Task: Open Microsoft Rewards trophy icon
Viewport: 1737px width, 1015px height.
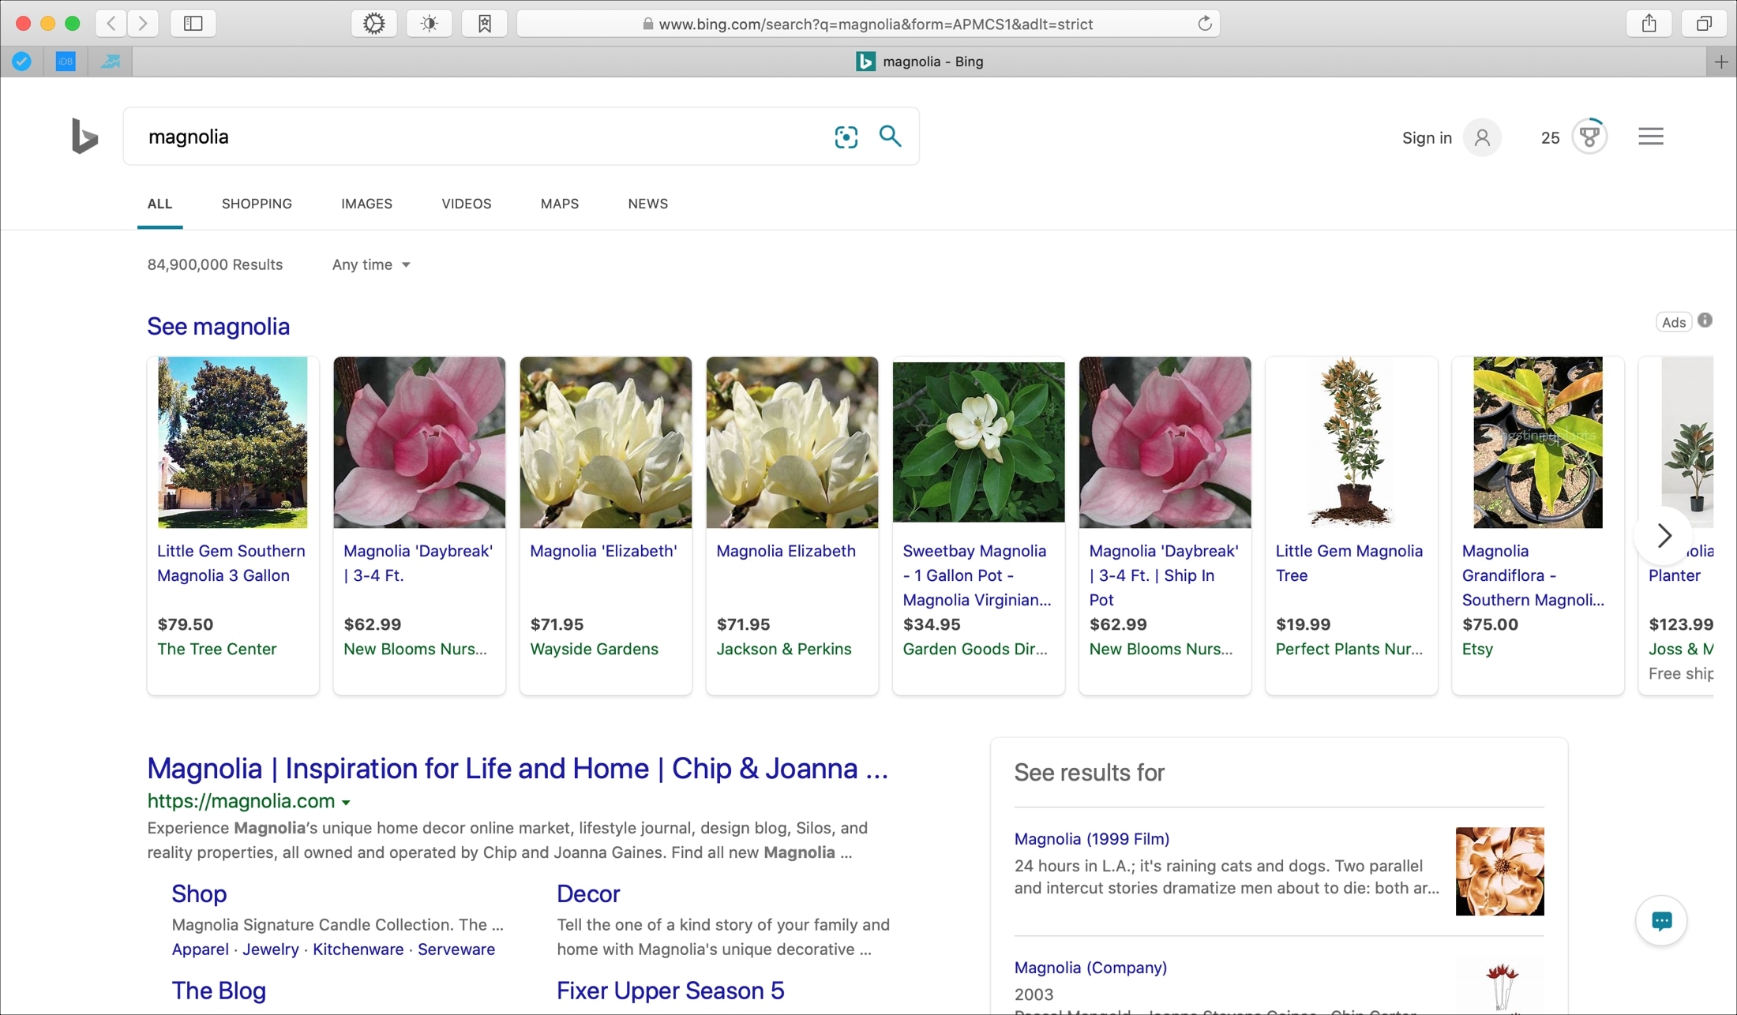Action: (1589, 137)
